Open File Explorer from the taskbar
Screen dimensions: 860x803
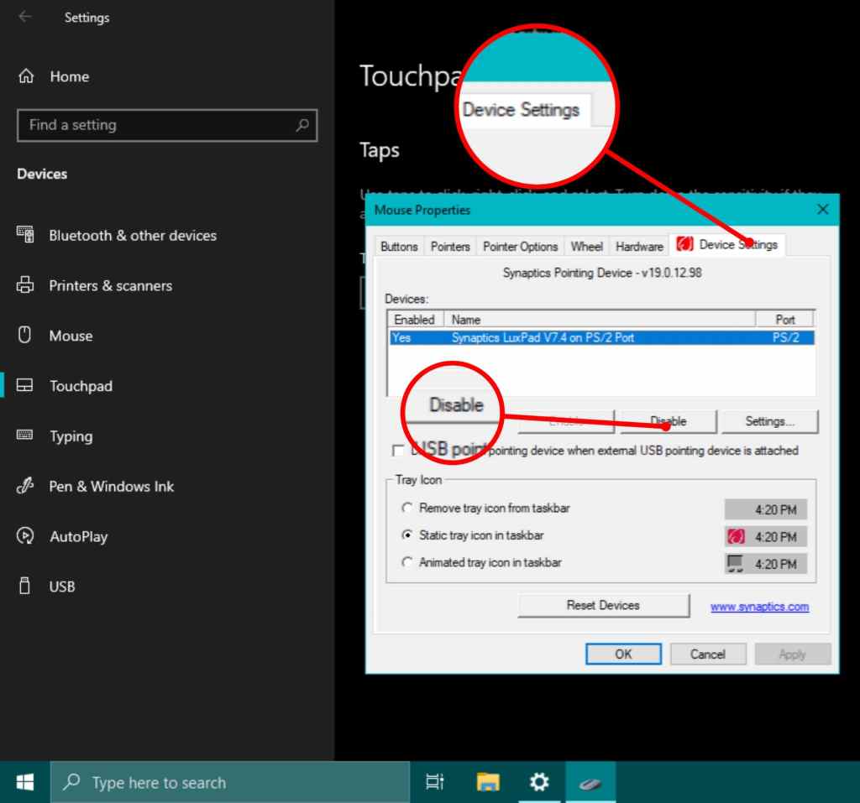[x=487, y=782]
